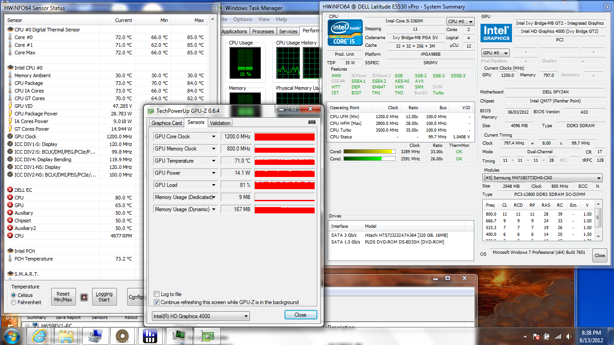
Task: Launch Internet Explorer from the taskbar
Action: click(39, 336)
